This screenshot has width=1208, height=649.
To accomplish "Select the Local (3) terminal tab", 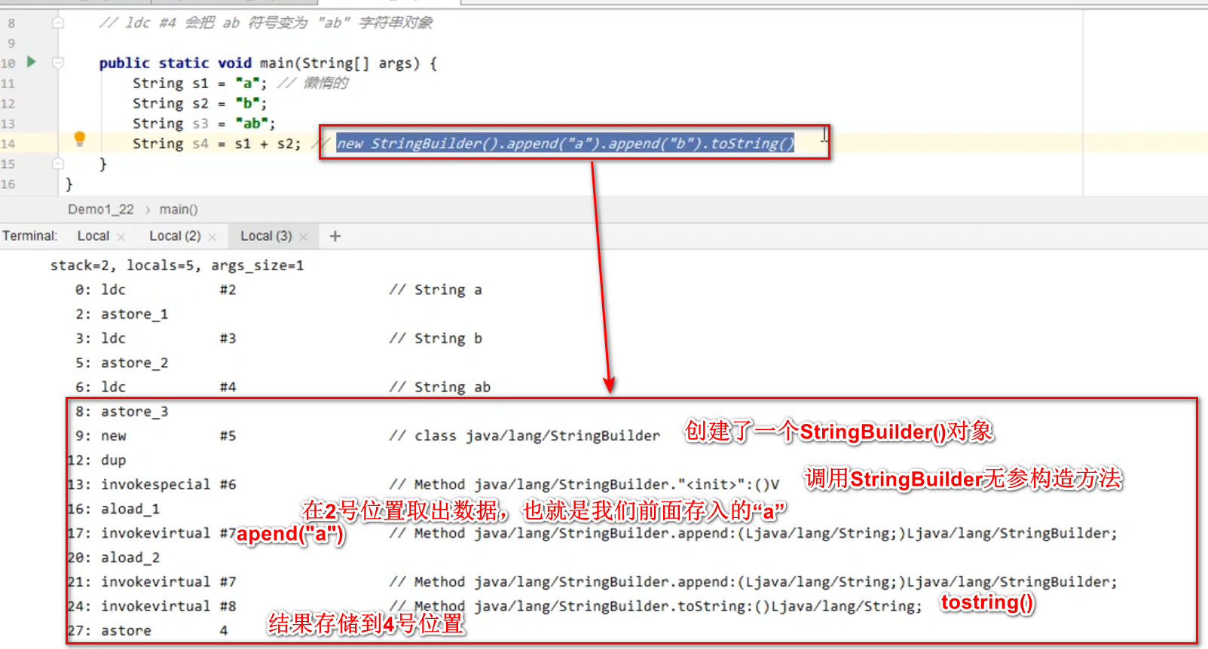I will tap(266, 236).
